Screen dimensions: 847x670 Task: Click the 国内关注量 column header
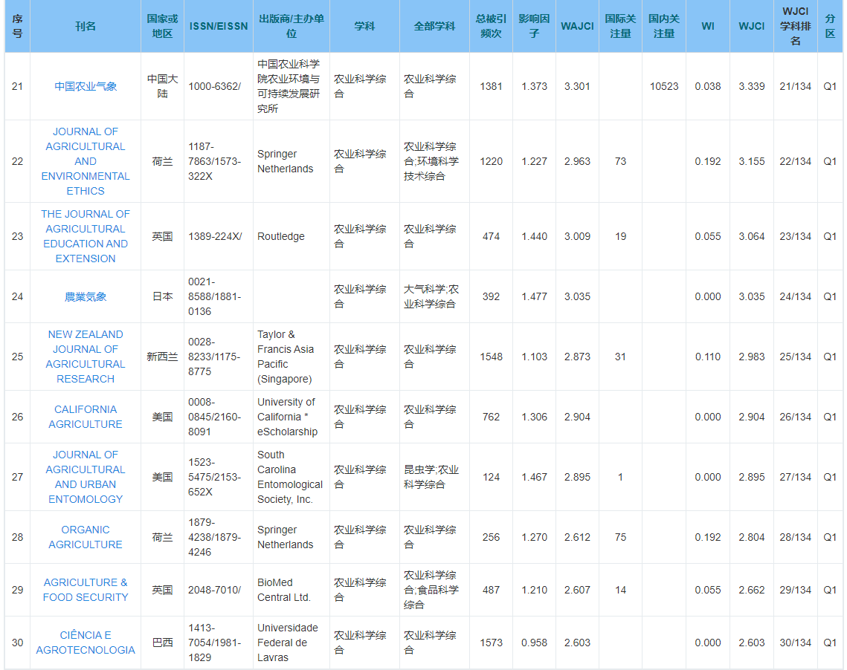coord(664,26)
